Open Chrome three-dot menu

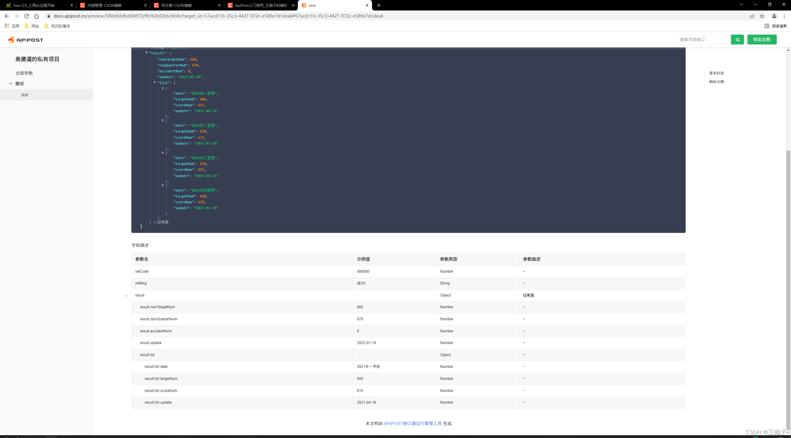coord(784,16)
